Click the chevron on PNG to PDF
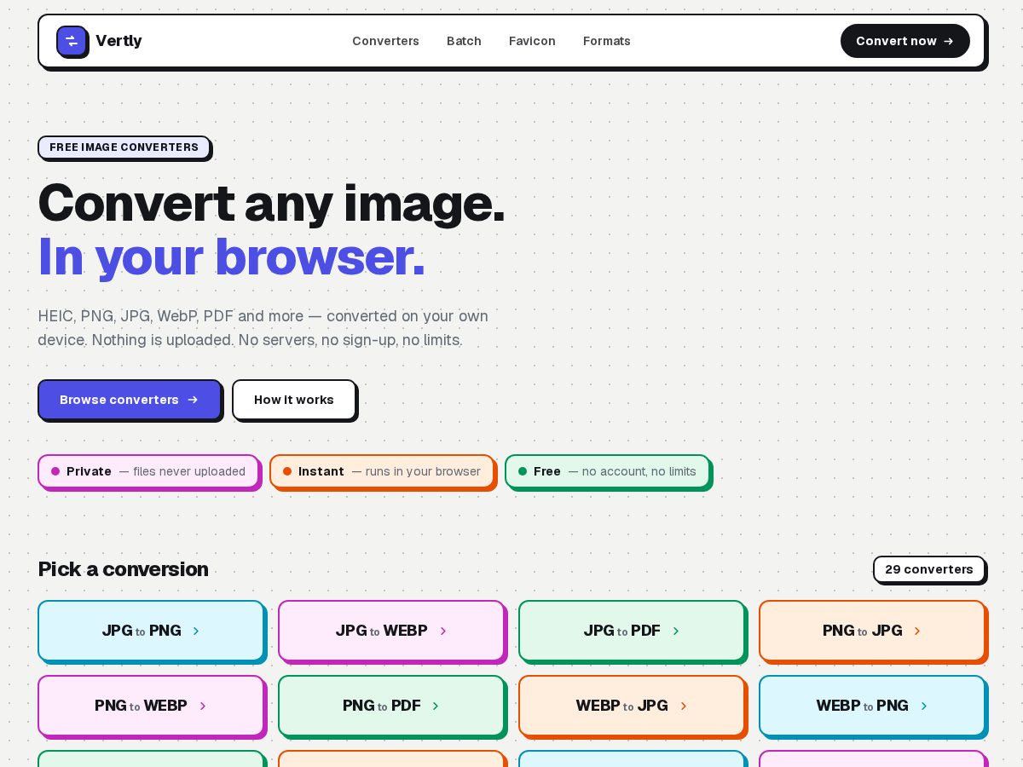The image size is (1023, 767). (x=436, y=706)
